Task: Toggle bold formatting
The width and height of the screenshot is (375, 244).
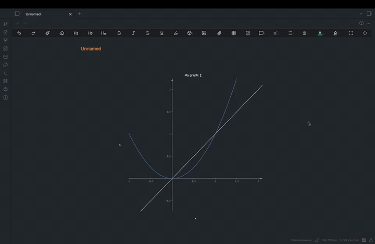Action: point(119,33)
